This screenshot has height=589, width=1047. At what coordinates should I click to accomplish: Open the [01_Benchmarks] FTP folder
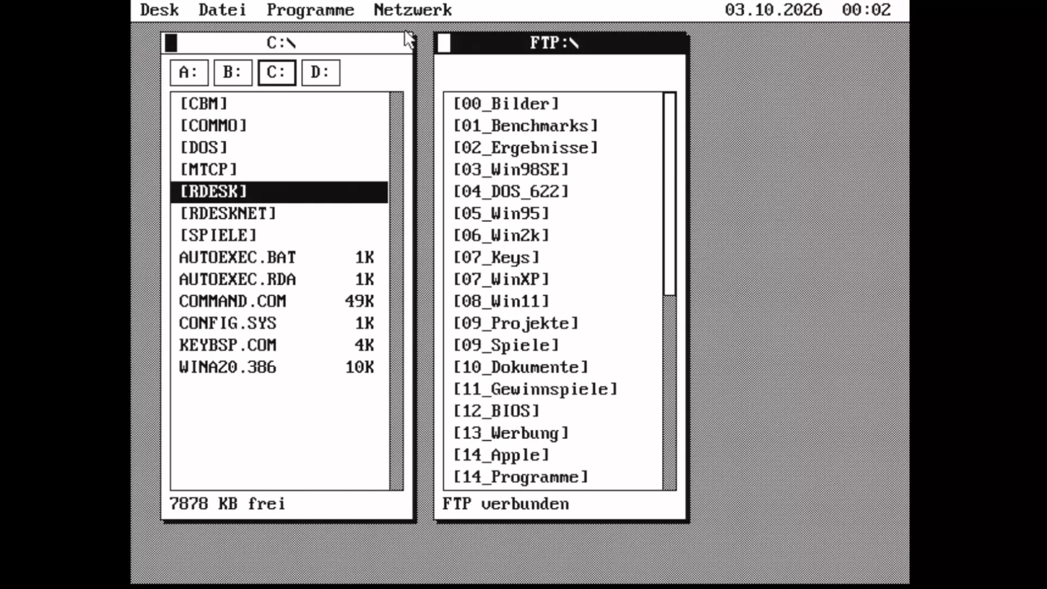(x=553, y=126)
